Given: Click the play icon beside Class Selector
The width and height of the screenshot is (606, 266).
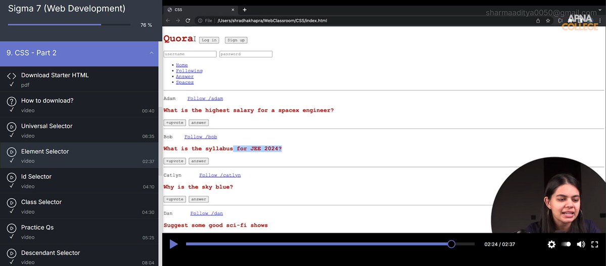Looking at the screenshot, I should [x=12, y=203].
